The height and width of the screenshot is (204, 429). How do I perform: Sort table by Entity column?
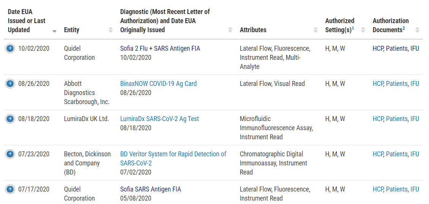[x=110, y=30]
